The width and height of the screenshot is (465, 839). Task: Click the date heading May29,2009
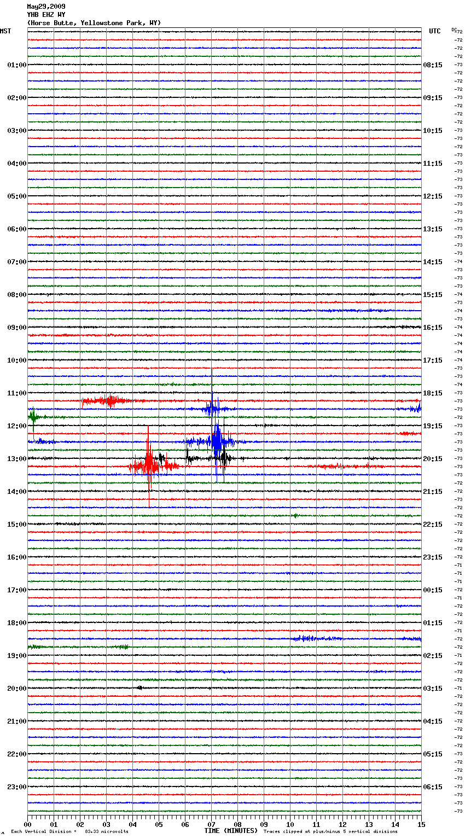[x=46, y=7]
